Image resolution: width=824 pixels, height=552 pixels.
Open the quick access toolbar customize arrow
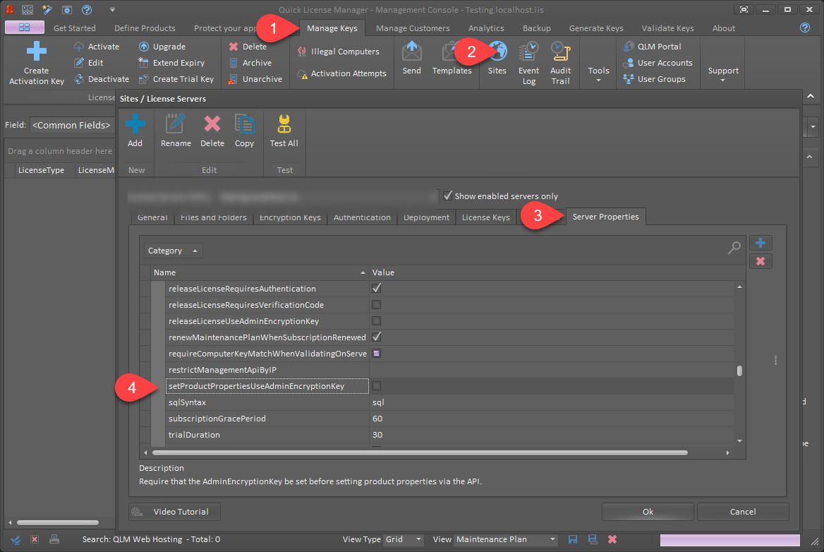(112, 9)
